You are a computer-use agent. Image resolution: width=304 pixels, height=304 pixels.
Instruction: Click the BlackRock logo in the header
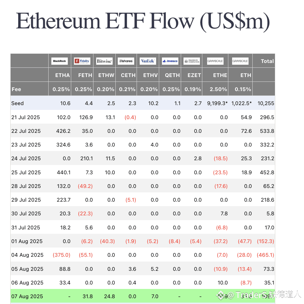(x=60, y=61)
